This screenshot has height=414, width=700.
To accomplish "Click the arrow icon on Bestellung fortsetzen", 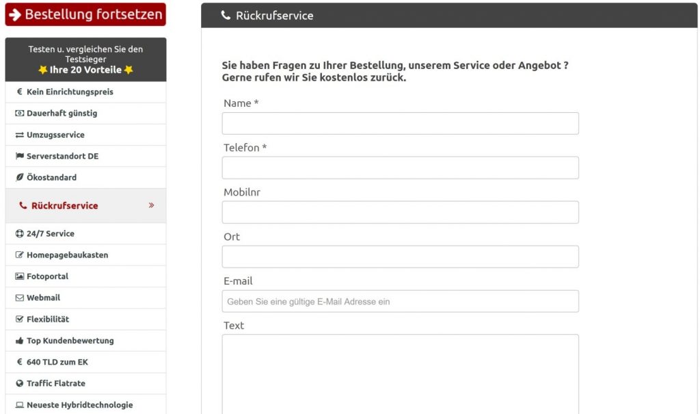I will [x=15, y=15].
